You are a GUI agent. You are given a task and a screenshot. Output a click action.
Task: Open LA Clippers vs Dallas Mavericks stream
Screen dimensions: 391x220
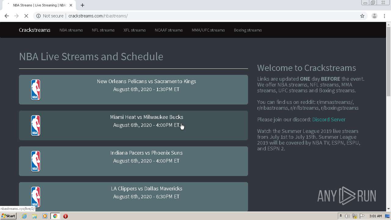[x=133, y=197]
